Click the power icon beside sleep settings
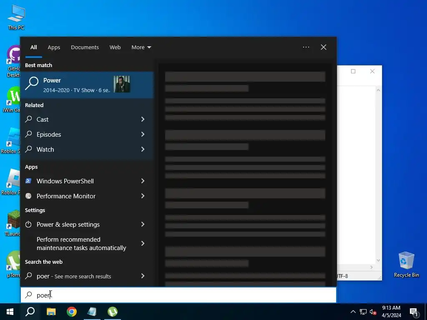Screen dimensions: 427x320 pos(28,224)
